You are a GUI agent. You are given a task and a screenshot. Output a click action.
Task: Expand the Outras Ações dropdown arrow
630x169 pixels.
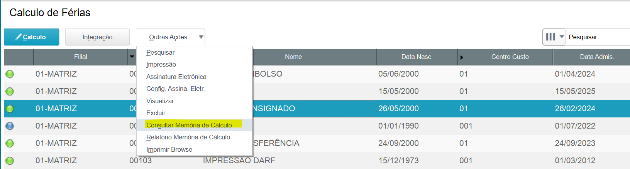tap(201, 37)
